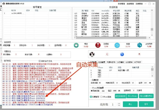The width and height of the screenshot is (159, 110).
Task: Click log line with uid 237967303
Action: tap(24, 96)
